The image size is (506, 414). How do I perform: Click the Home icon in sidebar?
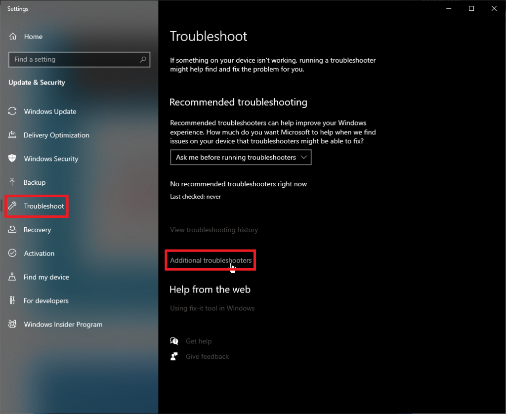click(13, 37)
